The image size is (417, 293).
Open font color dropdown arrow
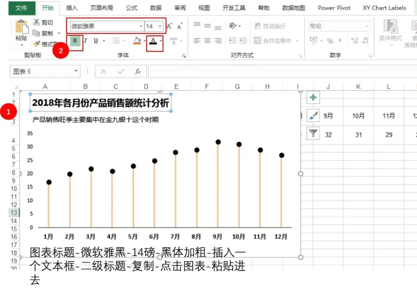point(161,41)
